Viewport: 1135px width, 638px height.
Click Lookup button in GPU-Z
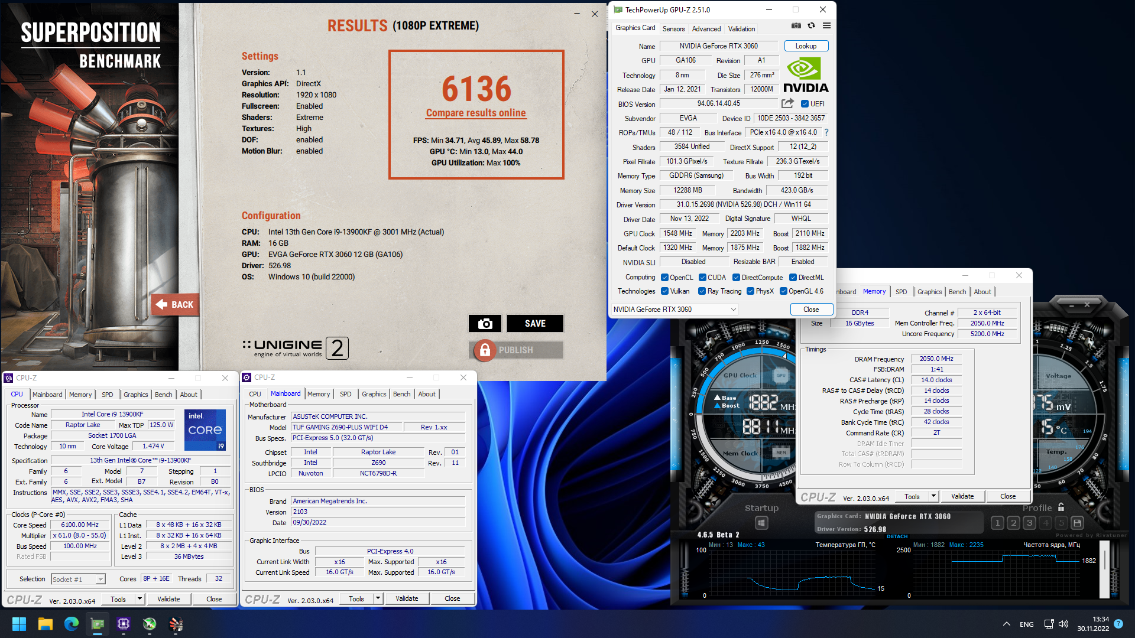point(806,46)
